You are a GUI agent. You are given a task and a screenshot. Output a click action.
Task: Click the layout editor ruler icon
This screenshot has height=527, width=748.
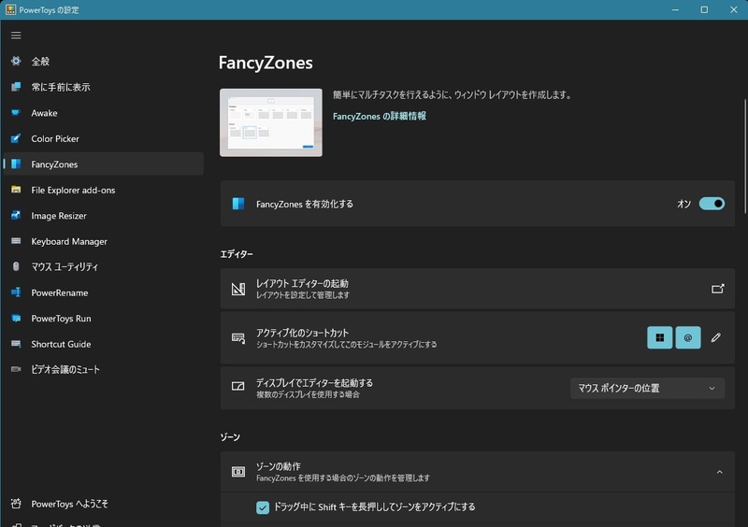[238, 289]
